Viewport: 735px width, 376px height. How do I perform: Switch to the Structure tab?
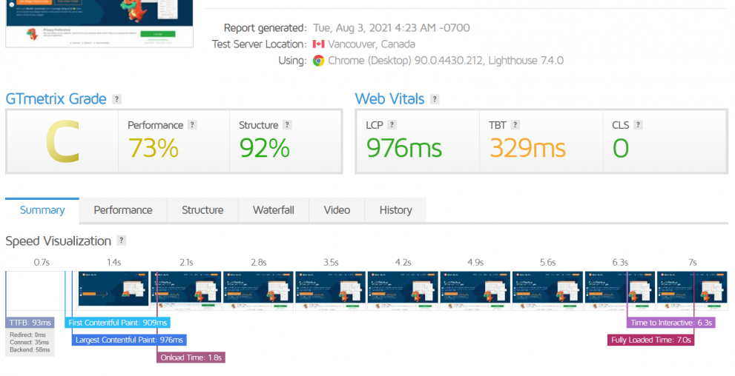[x=202, y=210]
